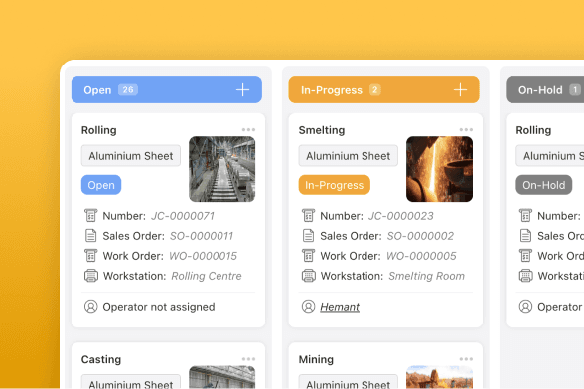This screenshot has width=584, height=389.
Task: Click work order WO-0000015
Action: tap(203, 256)
